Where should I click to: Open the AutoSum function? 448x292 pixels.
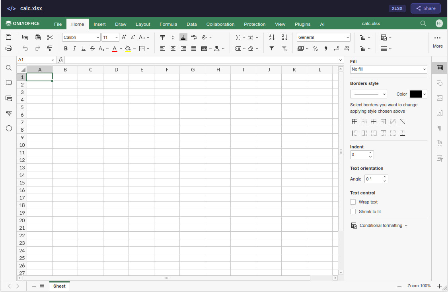tap(239, 37)
